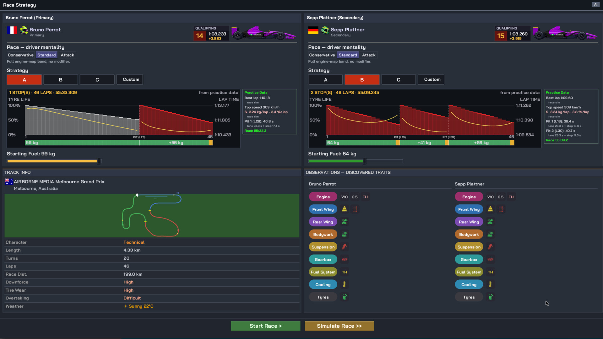Click the Start Race button
The height and width of the screenshot is (339, 603).
(265, 326)
